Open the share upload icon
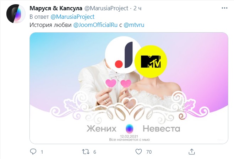This screenshot has width=234, height=159. point(192,152)
